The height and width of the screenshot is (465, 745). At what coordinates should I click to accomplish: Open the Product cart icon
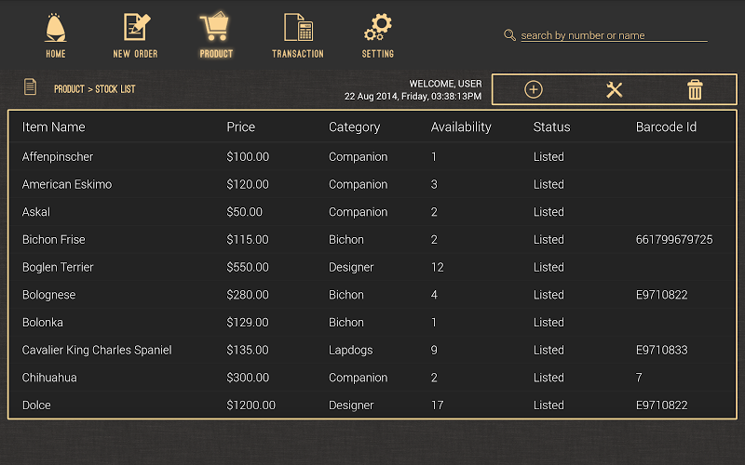point(215,28)
